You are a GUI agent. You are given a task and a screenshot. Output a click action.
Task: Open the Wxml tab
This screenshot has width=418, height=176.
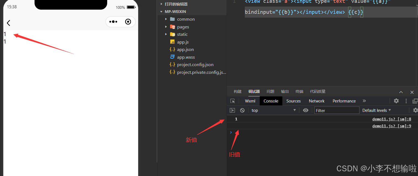250,101
